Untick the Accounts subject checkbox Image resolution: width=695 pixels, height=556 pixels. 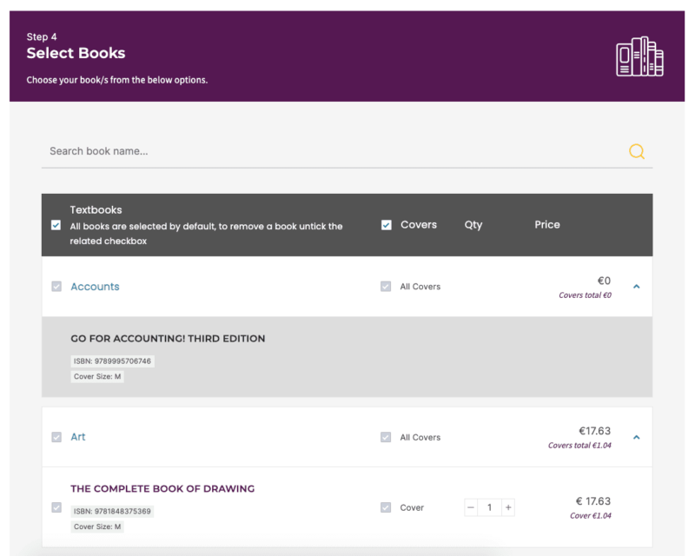(x=56, y=287)
